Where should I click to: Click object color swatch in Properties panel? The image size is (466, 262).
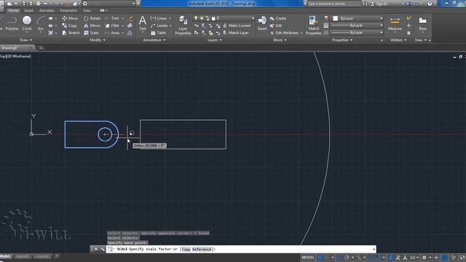pos(336,18)
